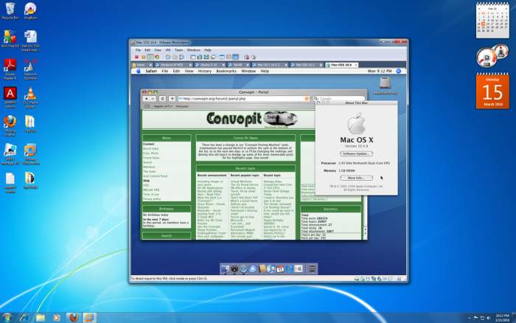Click the Amazon bookmark in Safari's bookmarks bar
Screen dimensions: 516x323
pos(182,106)
